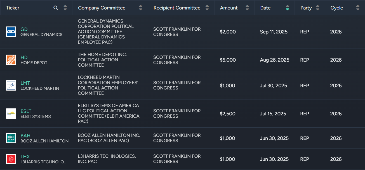Open the HD ticker link
The width and height of the screenshot is (365, 170).
tap(24, 57)
